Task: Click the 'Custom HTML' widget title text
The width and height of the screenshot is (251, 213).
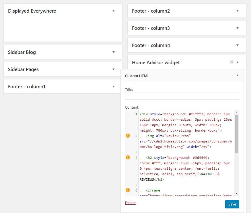Action: 137,76
